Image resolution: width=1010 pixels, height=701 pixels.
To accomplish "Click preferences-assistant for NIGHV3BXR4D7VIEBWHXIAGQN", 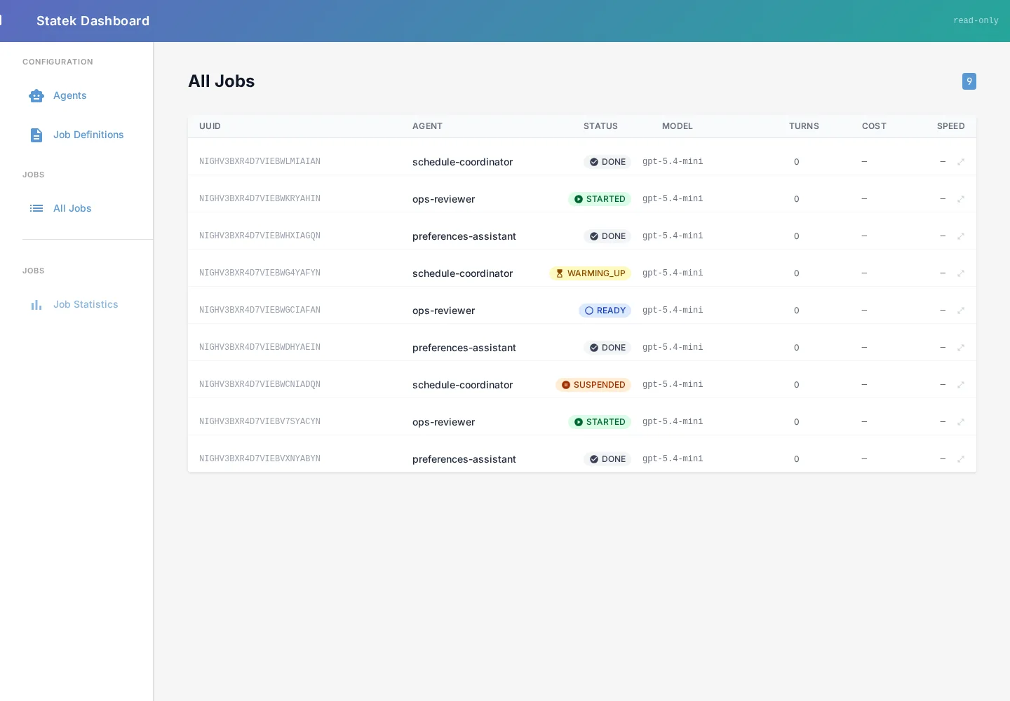I will click(x=464, y=236).
